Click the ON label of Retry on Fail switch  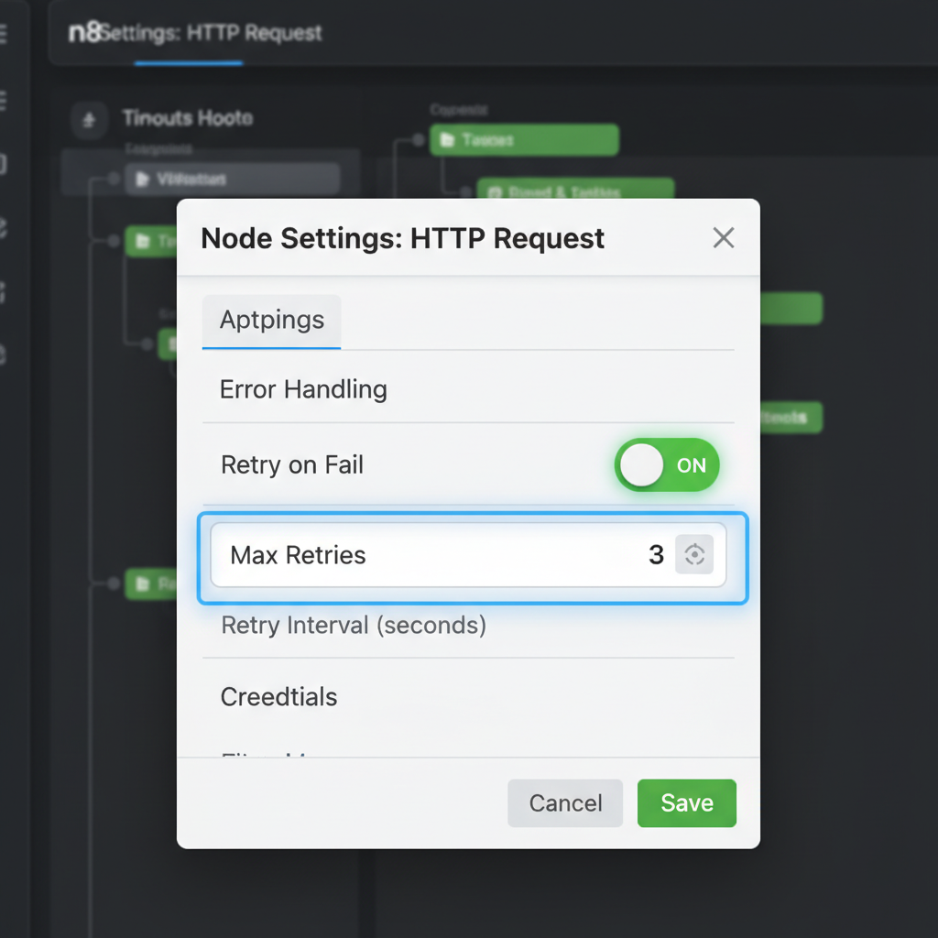click(x=692, y=464)
